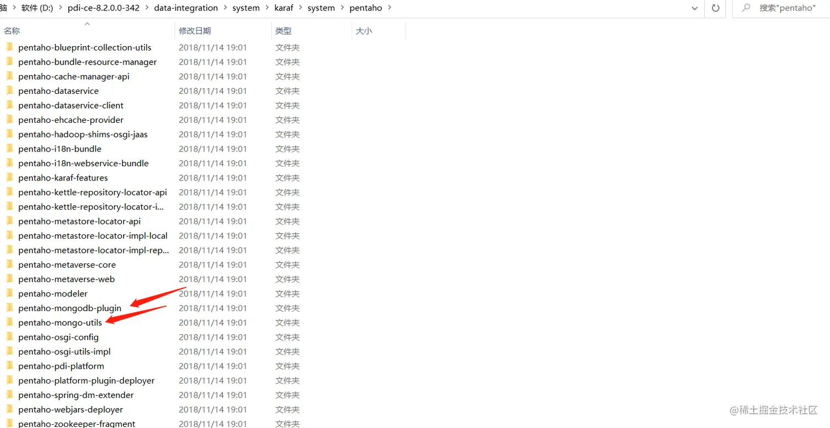Click 文件夹 type of pentaho-karaf-features row
Screen dimensions: 830x428
coord(287,178)
